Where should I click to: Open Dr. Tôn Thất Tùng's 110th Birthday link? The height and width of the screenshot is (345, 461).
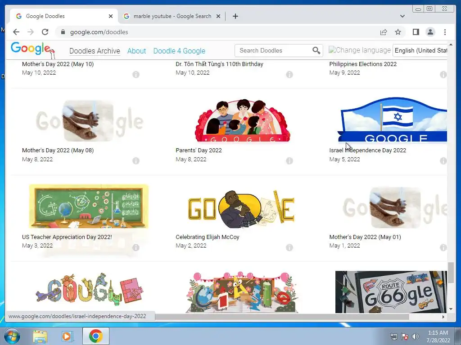[219, 64]
